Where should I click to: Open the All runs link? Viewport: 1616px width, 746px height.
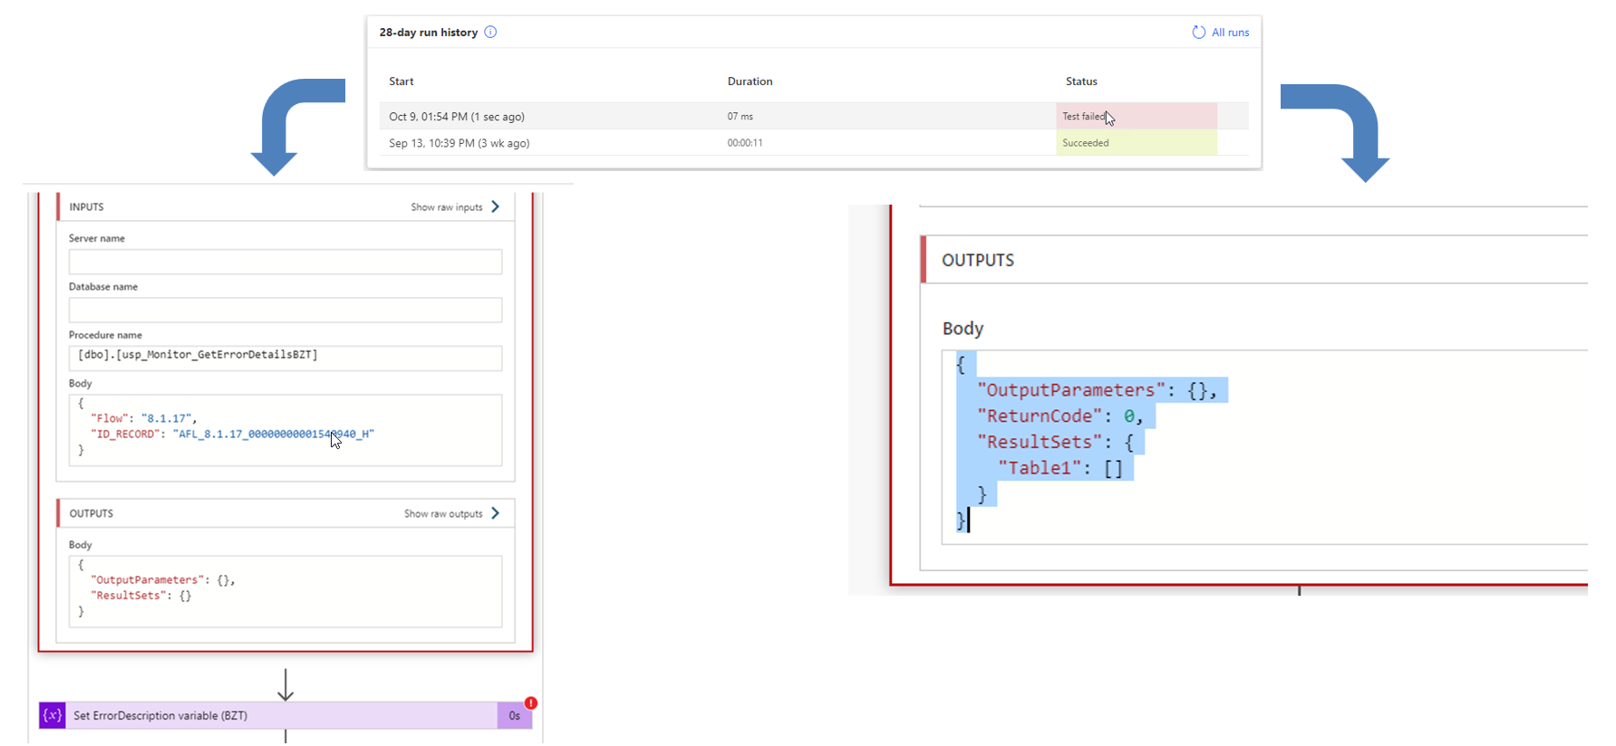(1230, 32)
